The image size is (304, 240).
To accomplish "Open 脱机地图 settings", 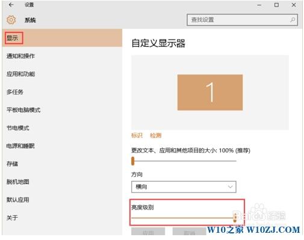I will [x=18, y=182].
